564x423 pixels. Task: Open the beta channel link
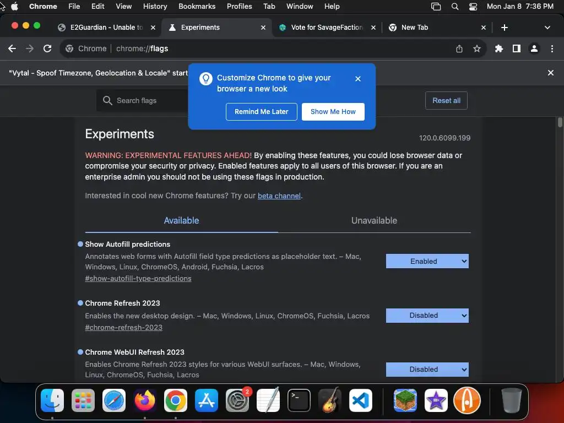(279, 196)
